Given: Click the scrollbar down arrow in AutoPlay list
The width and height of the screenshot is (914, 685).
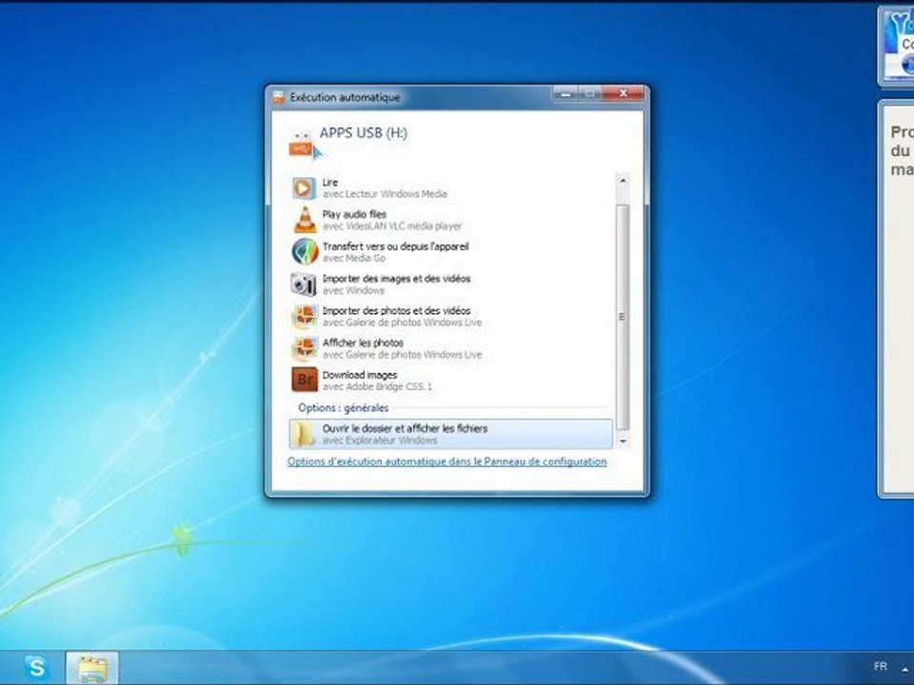Looking at the screenshot, I should [623, 440].
